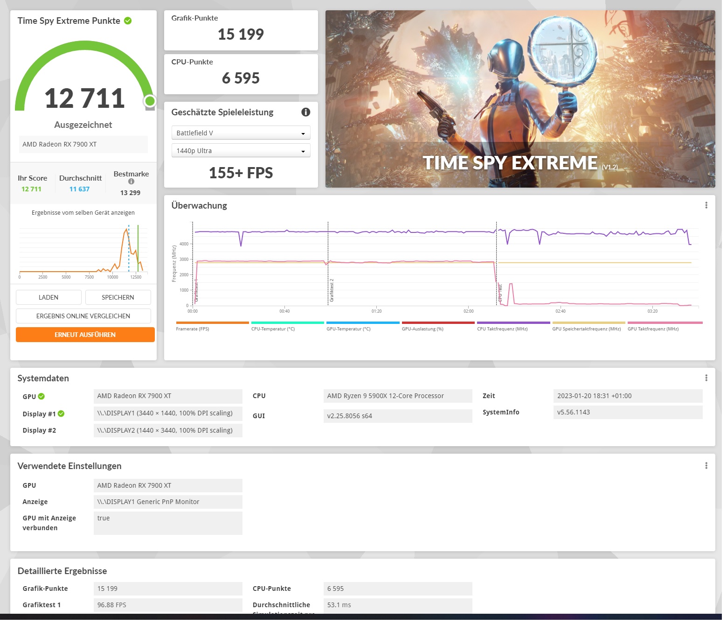Click the large 12 711 gauge score
Viewport: 727px width, 624px height.
coord(85,99)
